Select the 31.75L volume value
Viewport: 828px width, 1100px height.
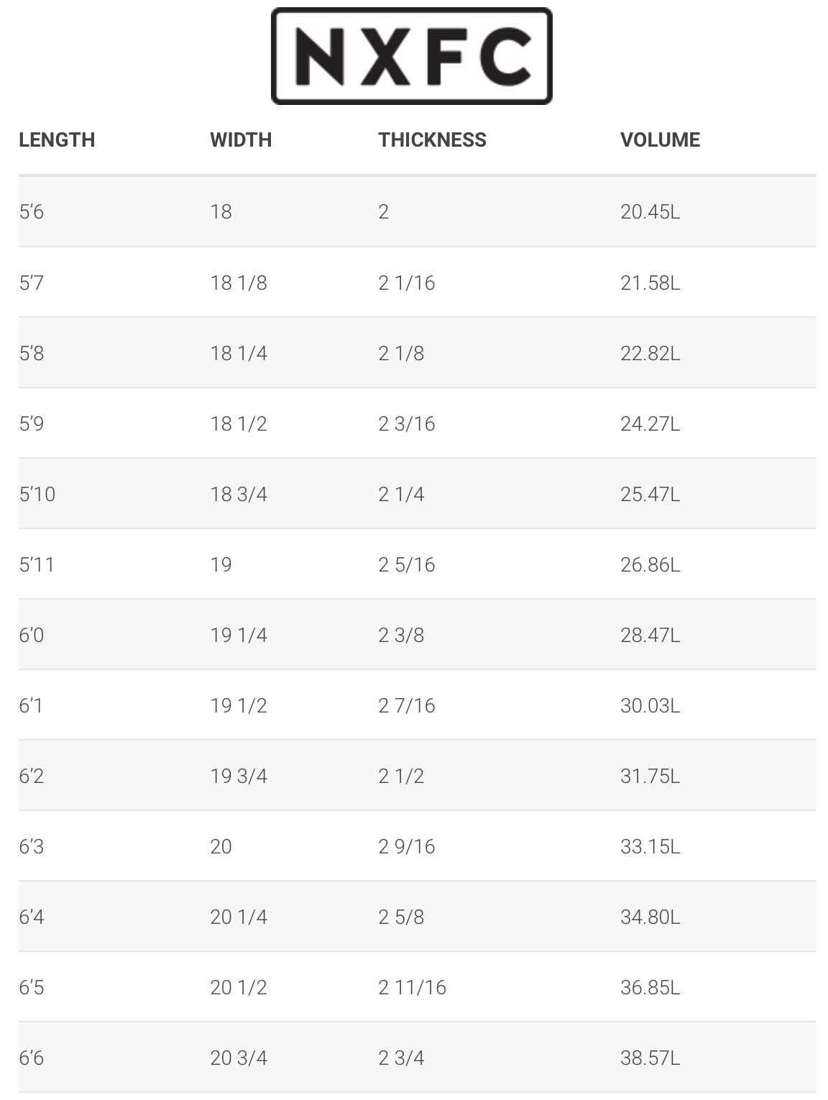tap(650, 776)
